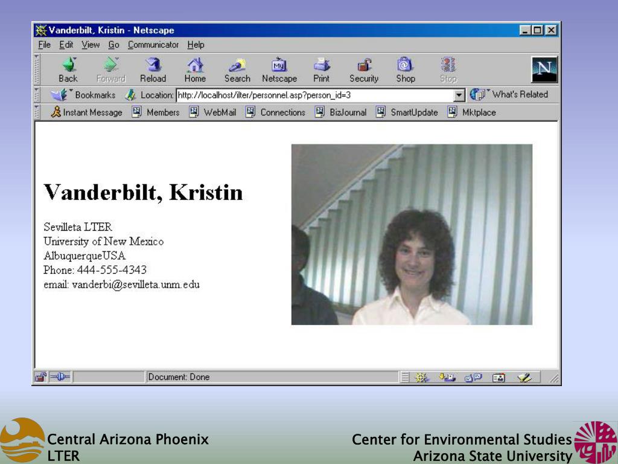Open the Search toolbar button
618x464 pixels.
click(237, 70)
